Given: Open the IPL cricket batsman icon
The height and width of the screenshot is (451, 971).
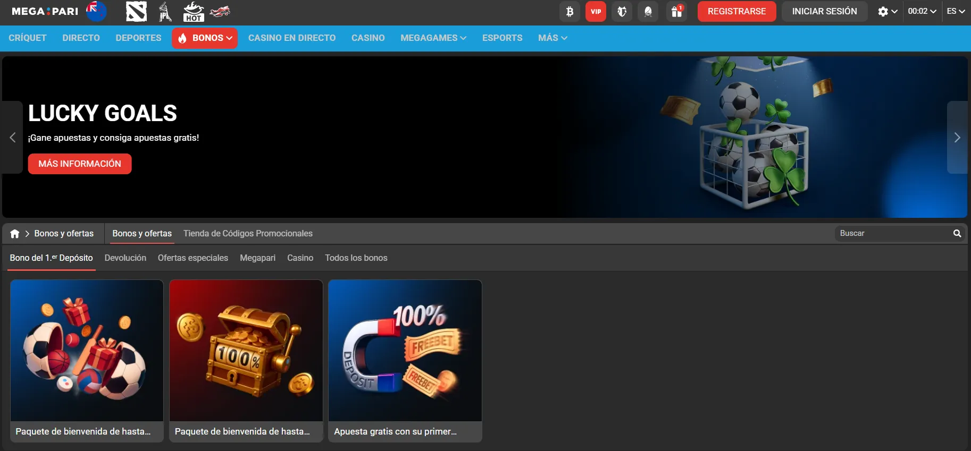Looking at the screenshot, I should (165, 11).
